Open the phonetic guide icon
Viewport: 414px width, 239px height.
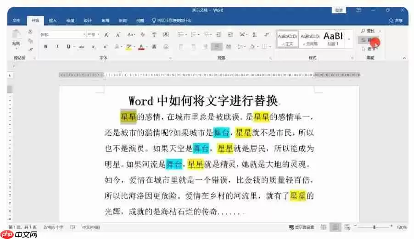click(154, 34)
